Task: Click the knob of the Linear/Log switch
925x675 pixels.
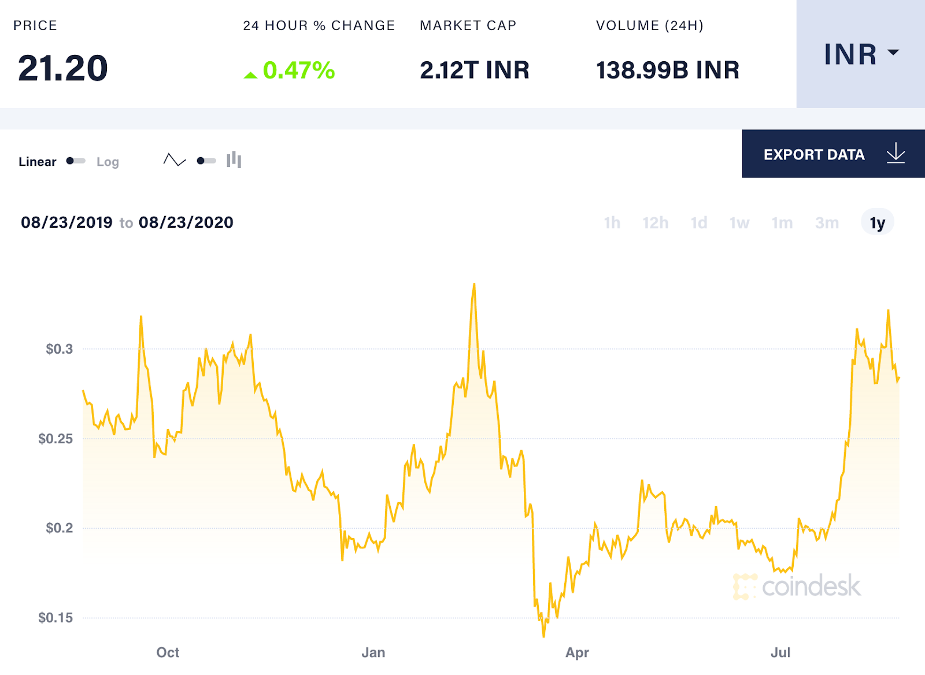Action: coord(69,161)
